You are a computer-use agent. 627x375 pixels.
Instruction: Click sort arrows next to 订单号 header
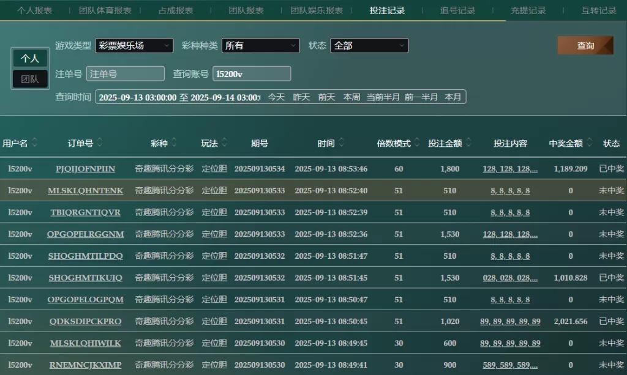click(100, 143)
